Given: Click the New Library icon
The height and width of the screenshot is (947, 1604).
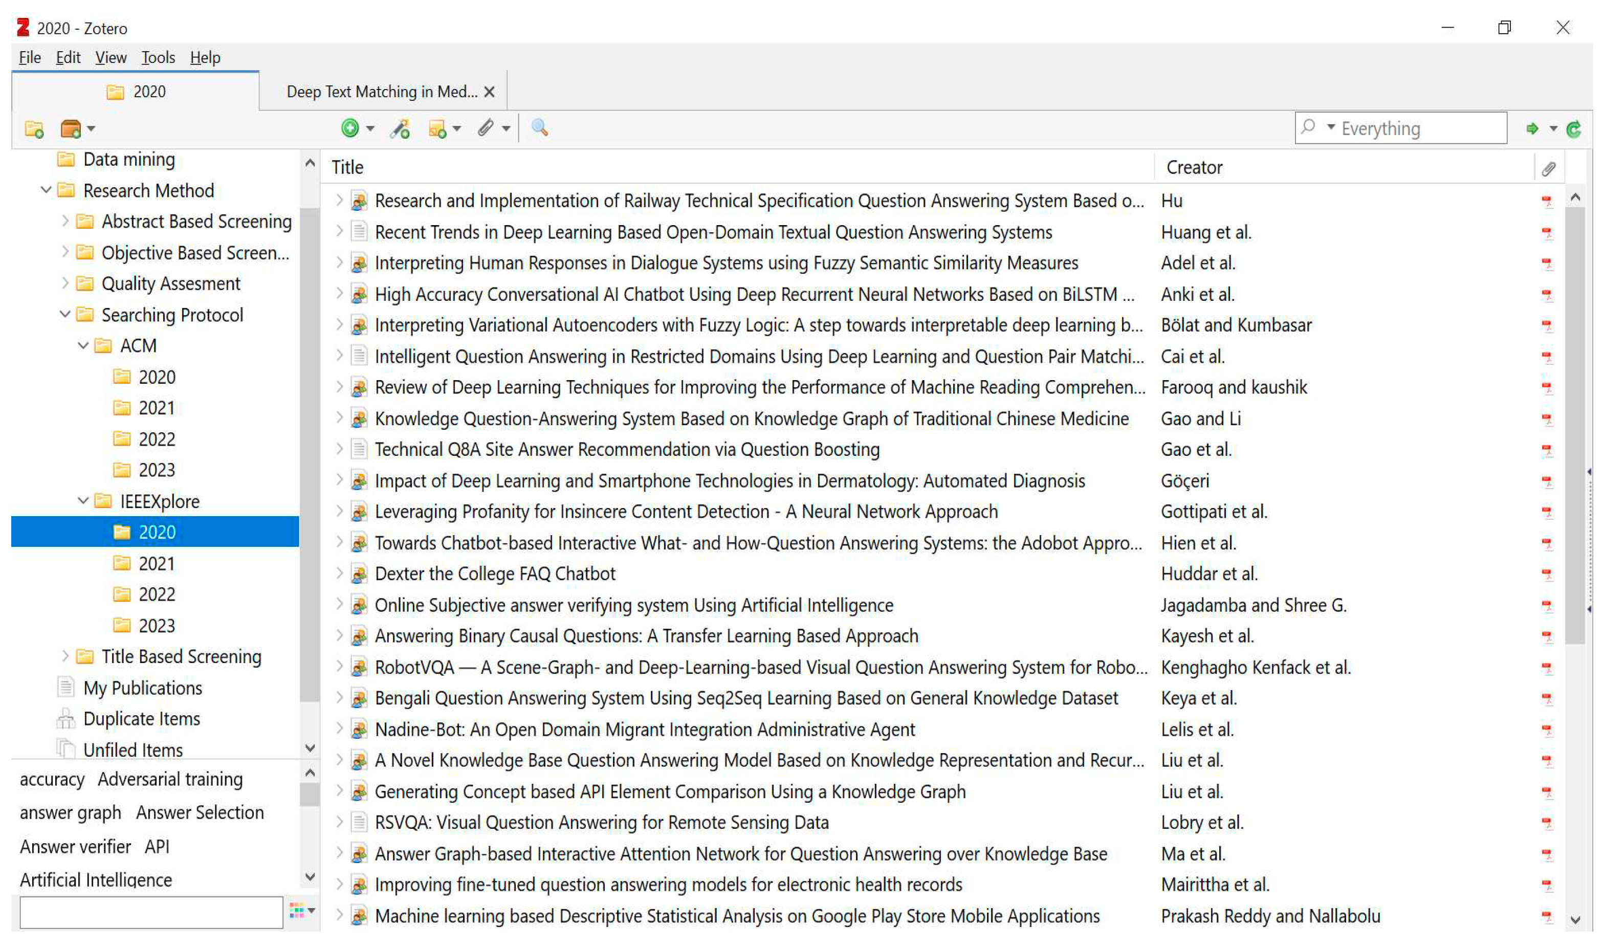Looking at the screenshot, I should pos(71,129).
